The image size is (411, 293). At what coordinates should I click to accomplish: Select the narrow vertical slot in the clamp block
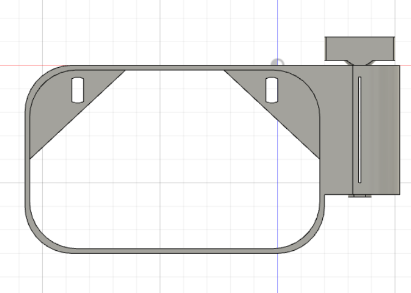[359, 130]
